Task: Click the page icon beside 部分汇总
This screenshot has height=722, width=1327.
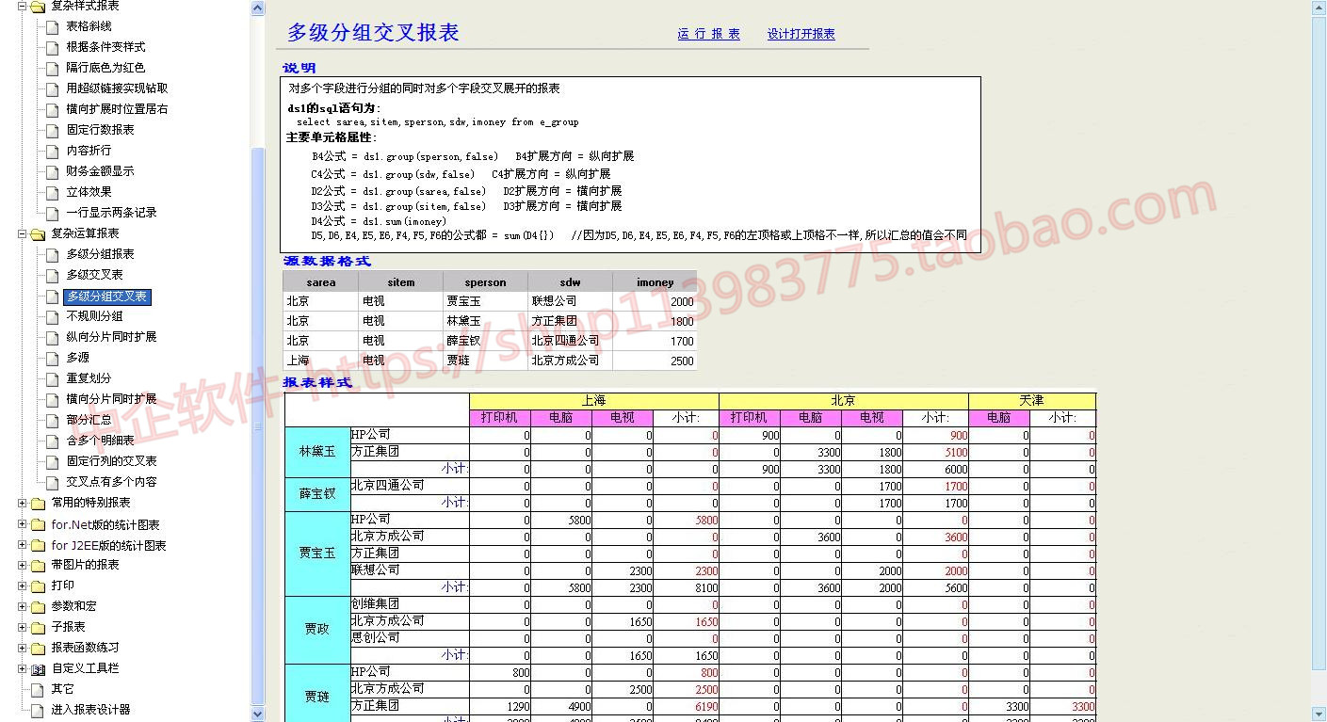Action: (x=52, y=420)
